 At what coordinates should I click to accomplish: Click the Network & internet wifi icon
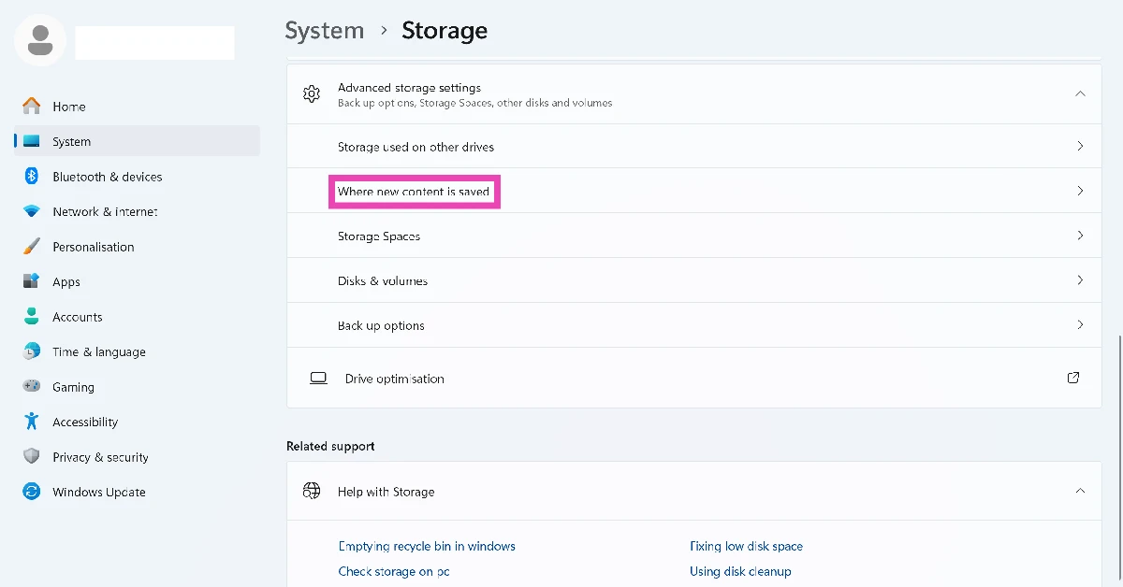tap(32, 211)
